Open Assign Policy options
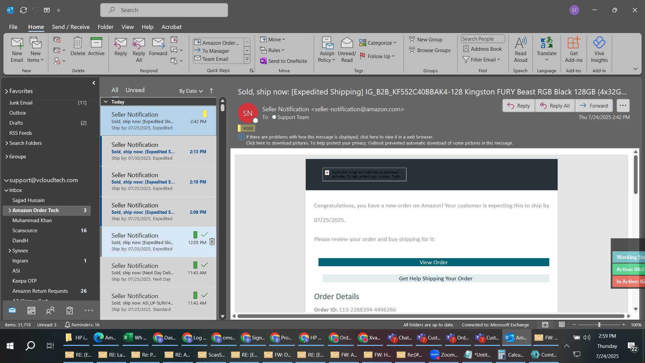This screenshot has height=363, width=645. [327, 50]
